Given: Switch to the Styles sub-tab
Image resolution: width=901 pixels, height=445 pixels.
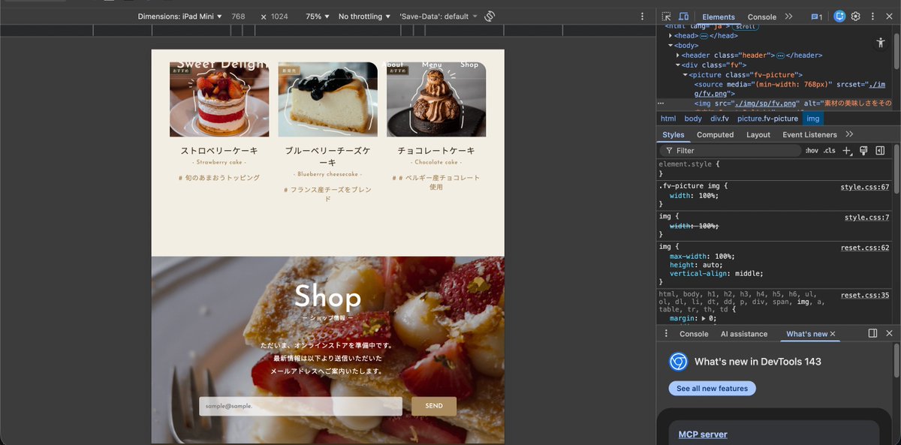Looking at the screenshot, I should [x=673, y=134].
